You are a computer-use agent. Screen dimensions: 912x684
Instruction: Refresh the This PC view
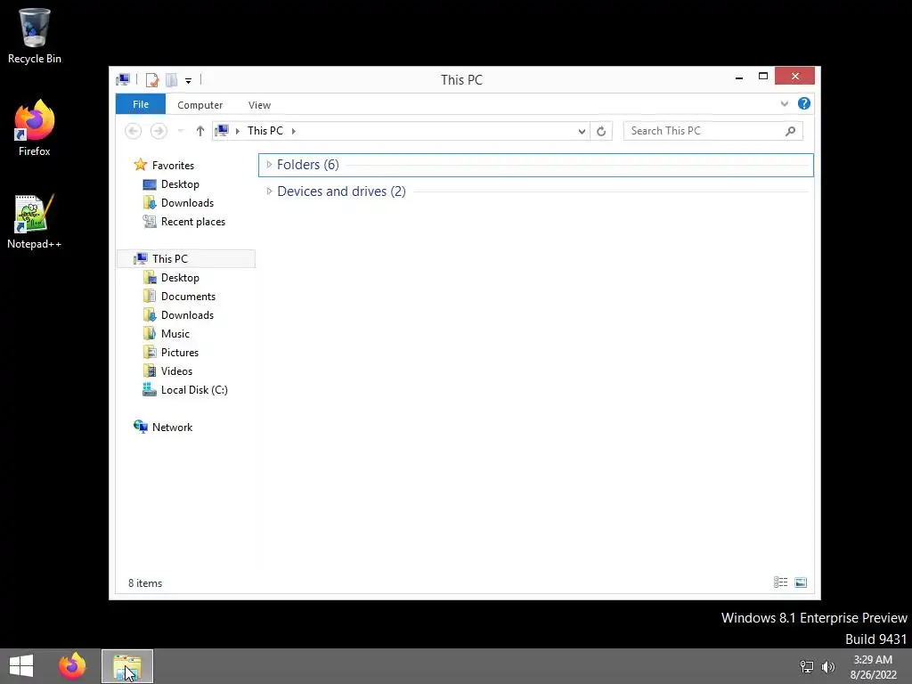(601, 131)
